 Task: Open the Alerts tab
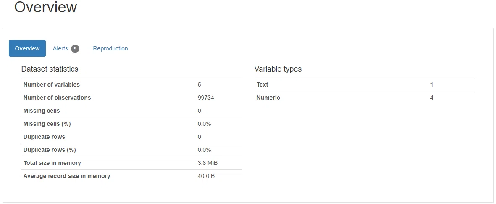pos(66,48)
